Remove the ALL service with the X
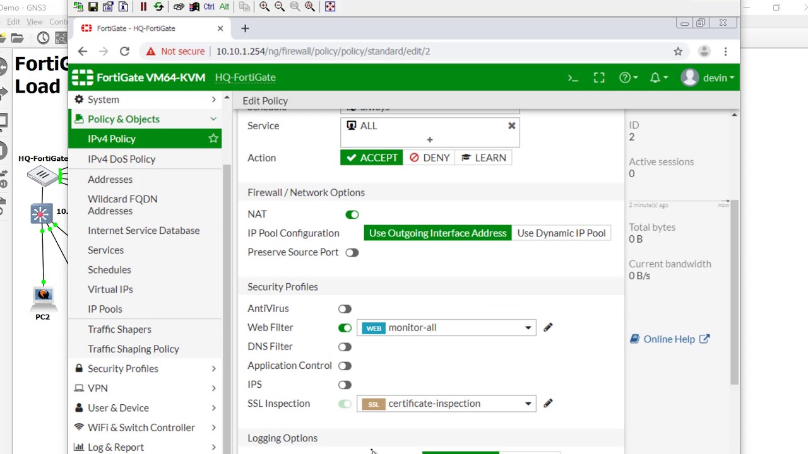 pos(512,125)
